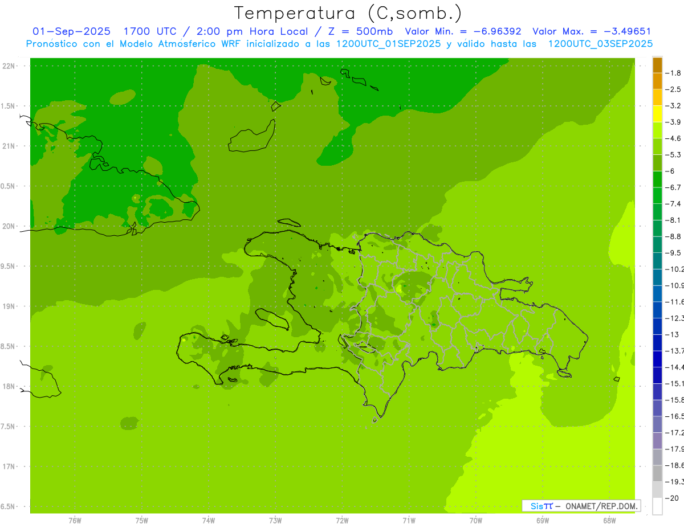Image resolution: width=684 pixels, height=528 pixels.
Task: Click the "68W" longitude label
Action: coord(609,521)
